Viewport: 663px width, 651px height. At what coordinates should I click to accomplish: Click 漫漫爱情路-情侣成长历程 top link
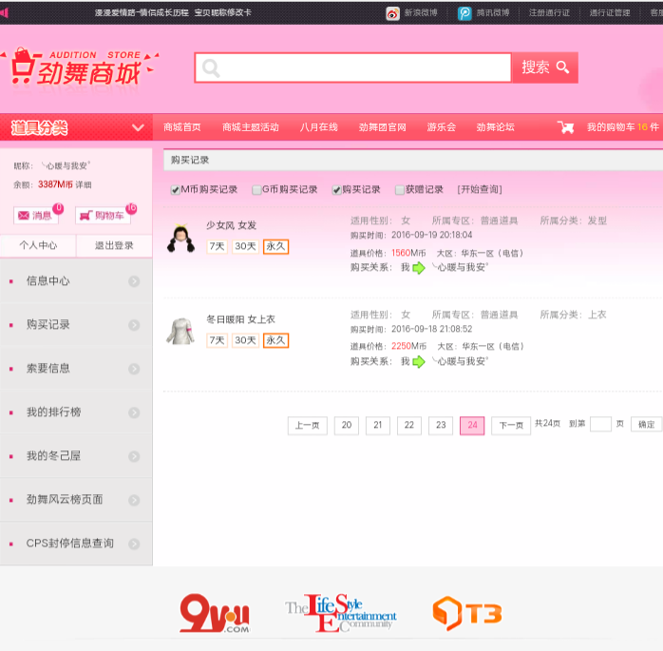(x=142, y=12)
